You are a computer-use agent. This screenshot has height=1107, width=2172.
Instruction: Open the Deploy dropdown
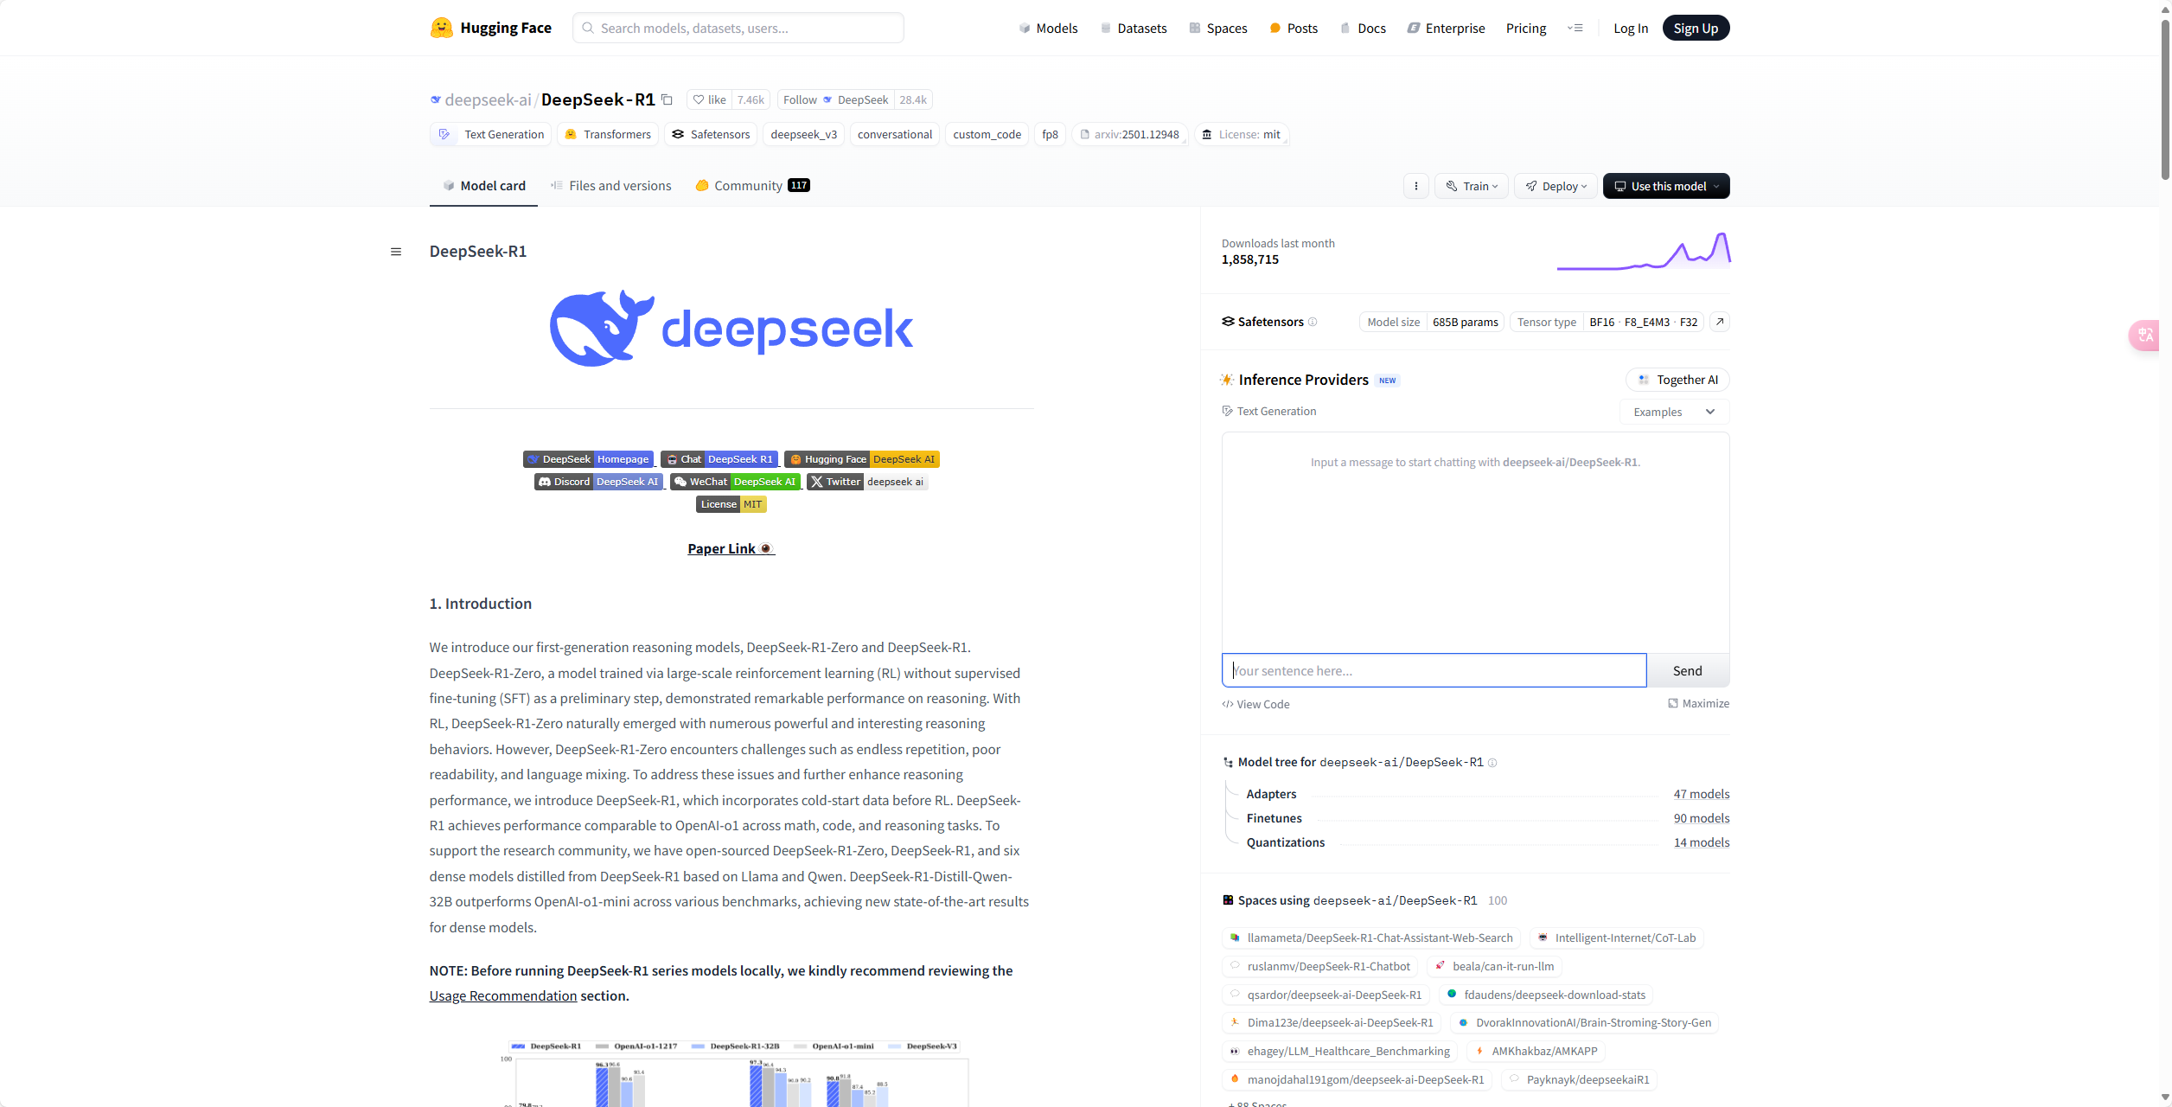pyautogui.click(x=1556, y=186)
